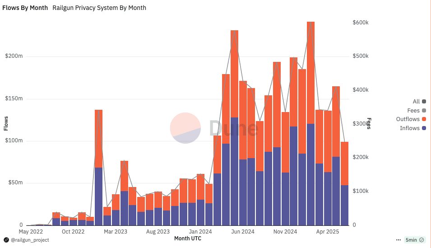Viewport: 431px width, 248px height.
Task: Click the Dune watermark logo circle
Action: click(185, 128)
